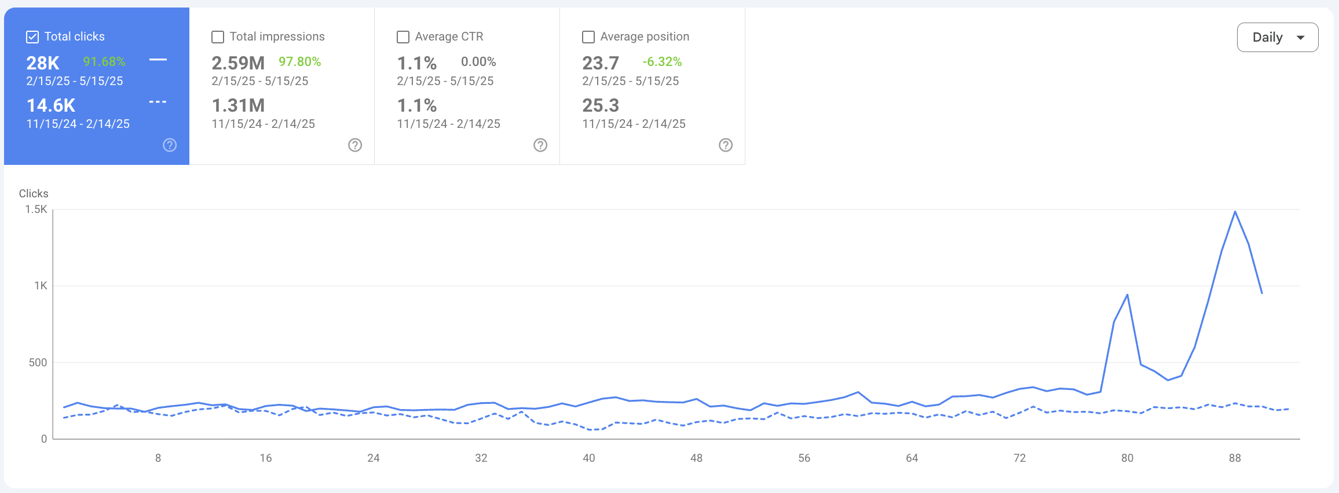Click the arrow on the Daily selector
Image resolution: width=1339 pixels, height=493 pixels.
pyautogui.click(x=1301, y=38)
